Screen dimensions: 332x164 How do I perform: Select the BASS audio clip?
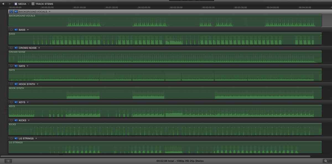click(165, 38)
